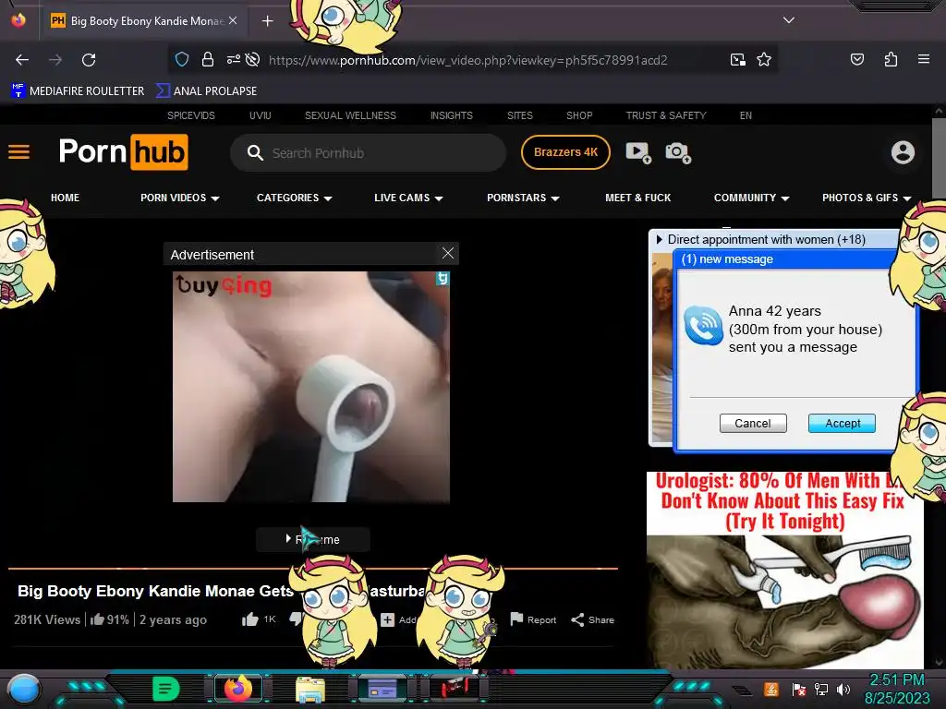Screen dimensions: 946x709
Task: Open the Windows Start orb
Action: click(x=23, y=689)
